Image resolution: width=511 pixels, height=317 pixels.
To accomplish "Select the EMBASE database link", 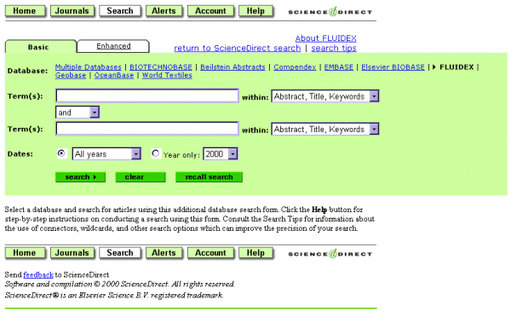I will (x=339, y=67).
